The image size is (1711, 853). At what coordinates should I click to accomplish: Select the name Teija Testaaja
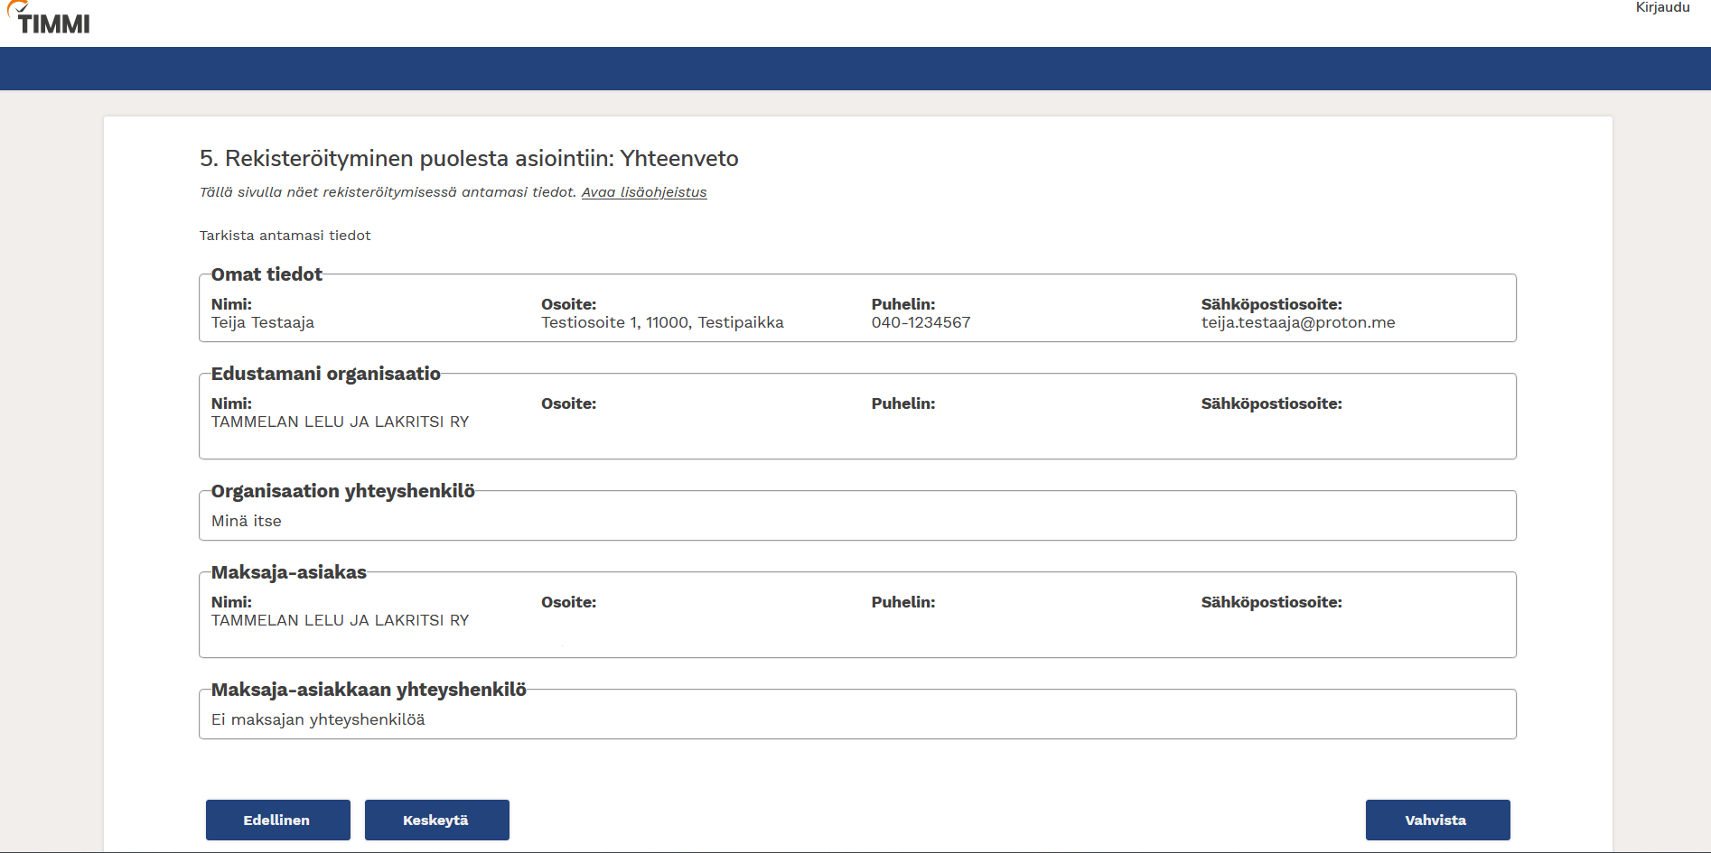tap(263, 323)
